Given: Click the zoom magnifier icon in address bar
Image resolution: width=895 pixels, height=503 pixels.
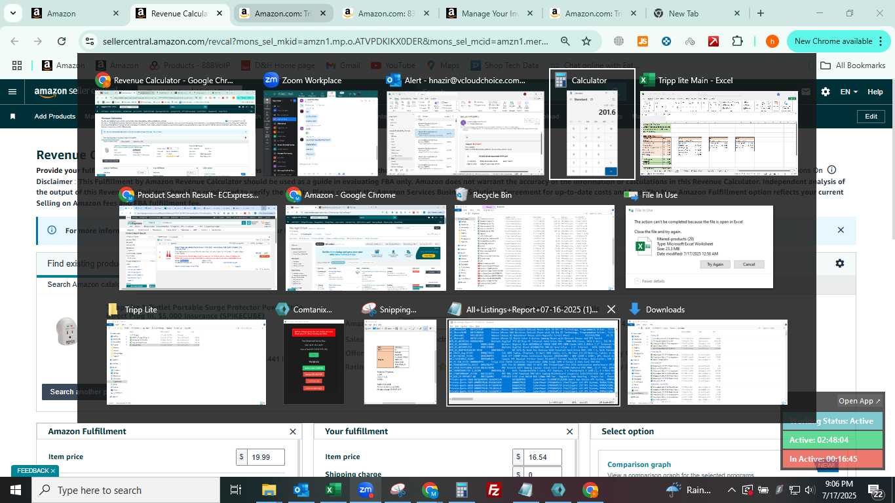Looking at the screenshot, I should (565, 41).
